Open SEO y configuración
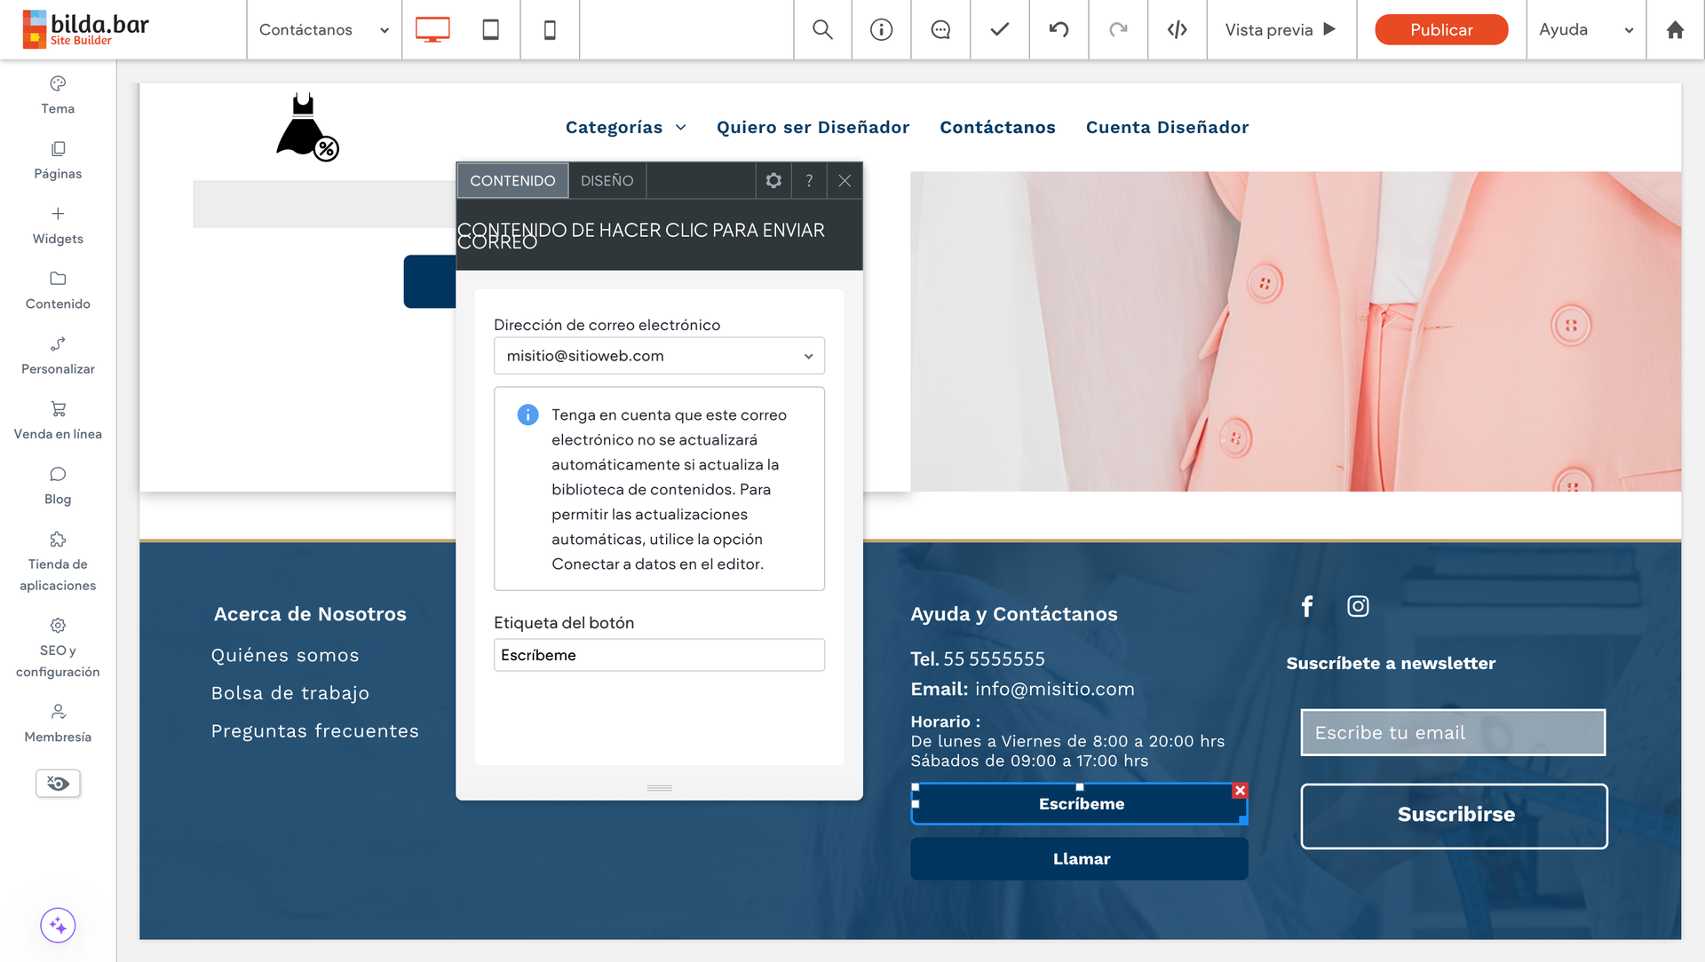The width and height of the screenshot is (1705, 962). pyautogui.click(x=58, y=648)
